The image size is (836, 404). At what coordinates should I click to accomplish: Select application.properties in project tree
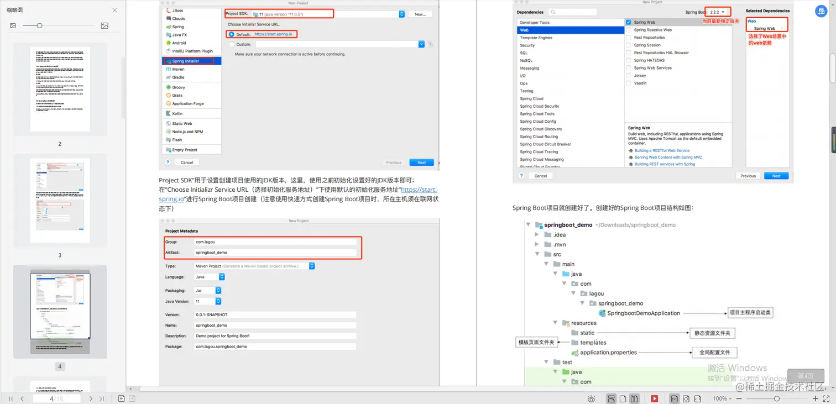(604, 353)
